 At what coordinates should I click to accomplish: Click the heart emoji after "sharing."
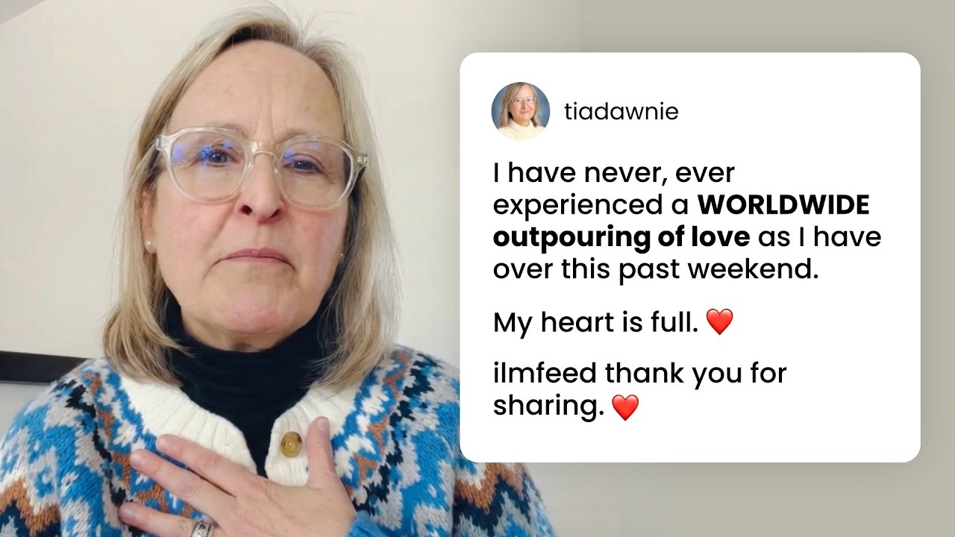click(625, 407)
